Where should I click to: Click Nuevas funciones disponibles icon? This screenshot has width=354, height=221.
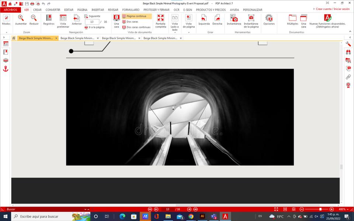coord(327,18)
